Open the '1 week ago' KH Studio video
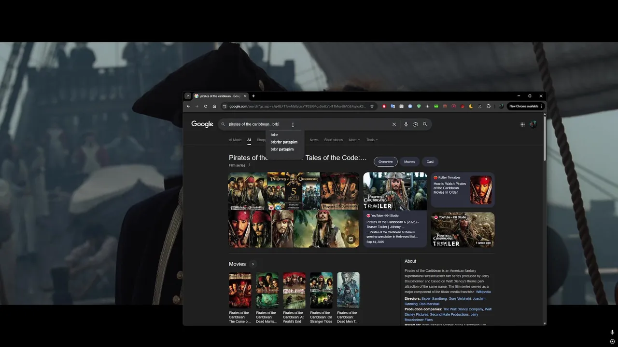Viewport: 618px width, 347px height. coord(463,230)
